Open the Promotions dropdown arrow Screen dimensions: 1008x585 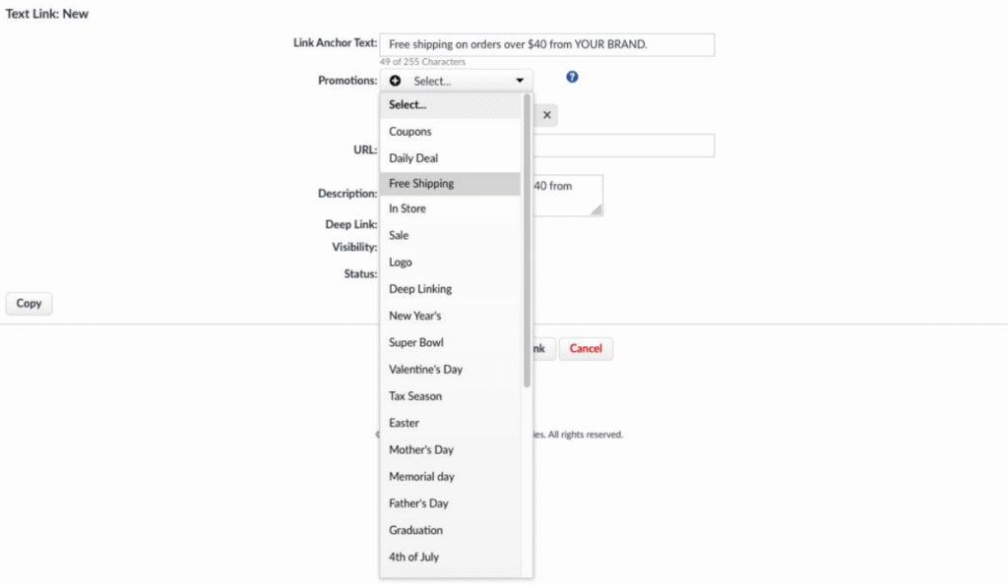tap(520, 81)
